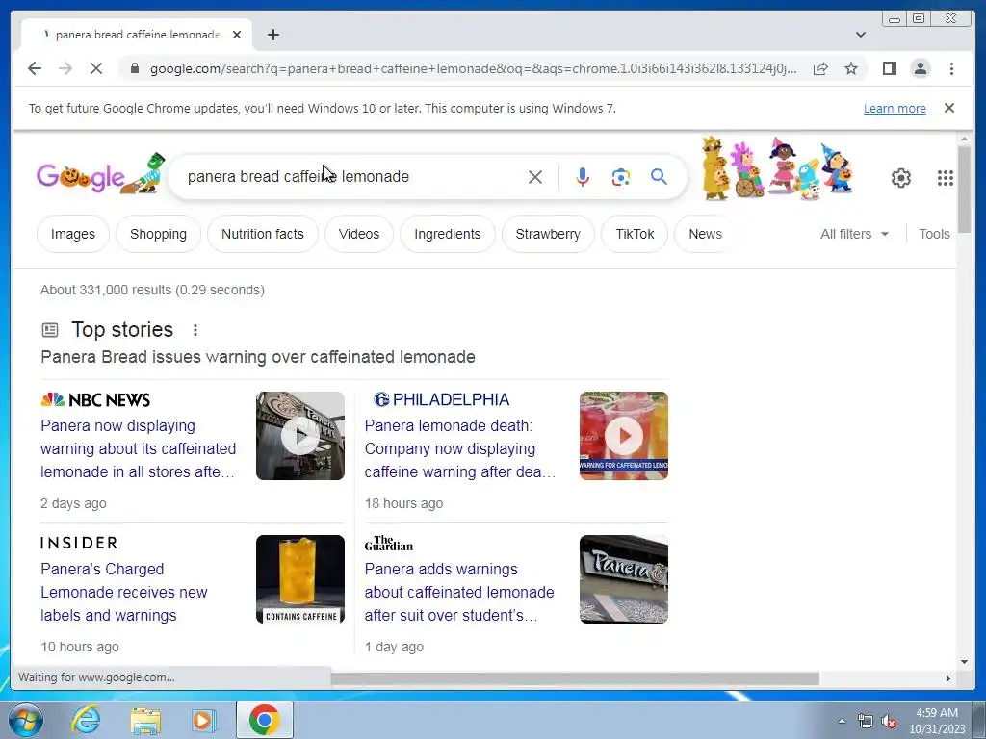This screenshot has height=739, width=986.
Task: Bookmark this tab with the star
Action: click(x=851, y=68)
